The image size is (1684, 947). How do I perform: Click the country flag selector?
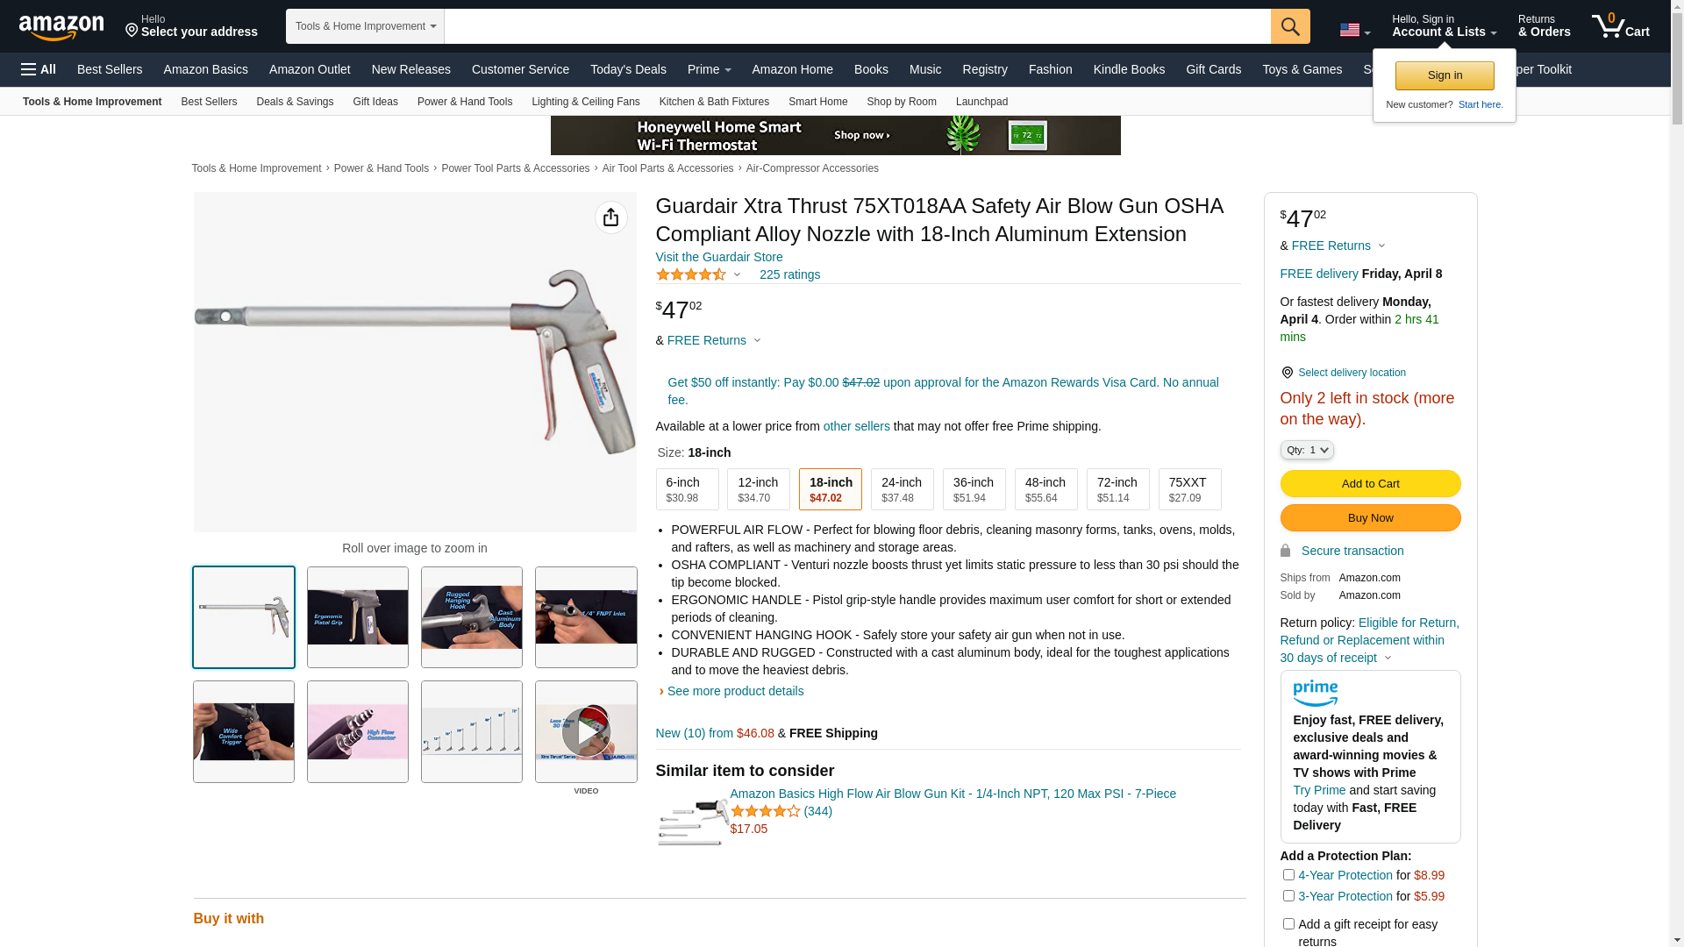(1354, 31)
